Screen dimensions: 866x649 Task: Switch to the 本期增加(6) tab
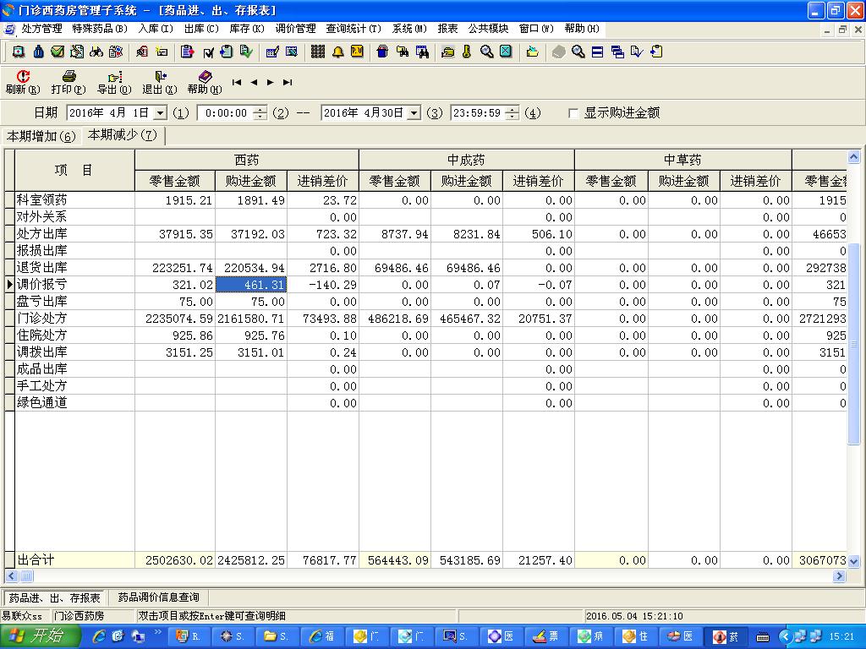tap(41, 136)
